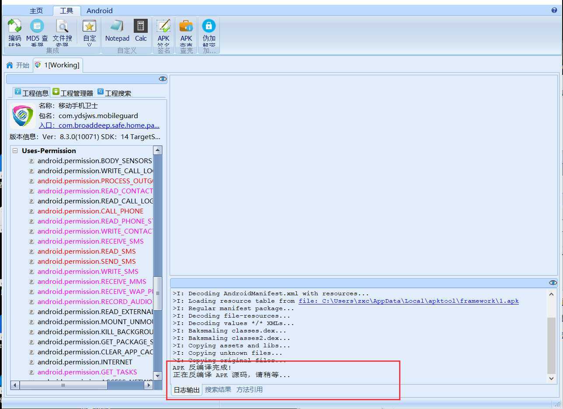This screenshot has height=409, width=563.
Task: Switch to 搜索结果 tab
Action: click(x=218, y=389)
